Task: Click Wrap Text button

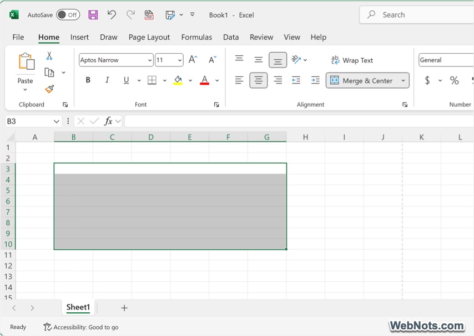Action: [352, 60]
